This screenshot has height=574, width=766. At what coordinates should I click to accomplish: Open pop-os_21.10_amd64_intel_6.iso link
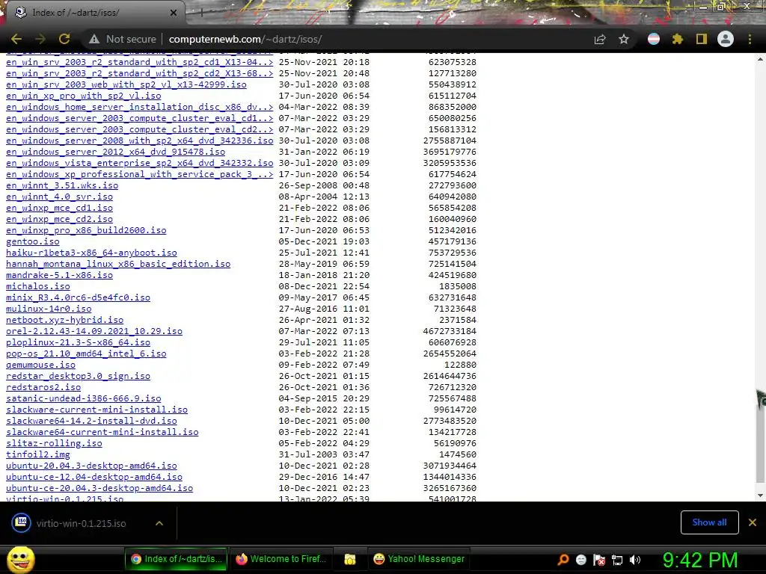pos(86,354)
